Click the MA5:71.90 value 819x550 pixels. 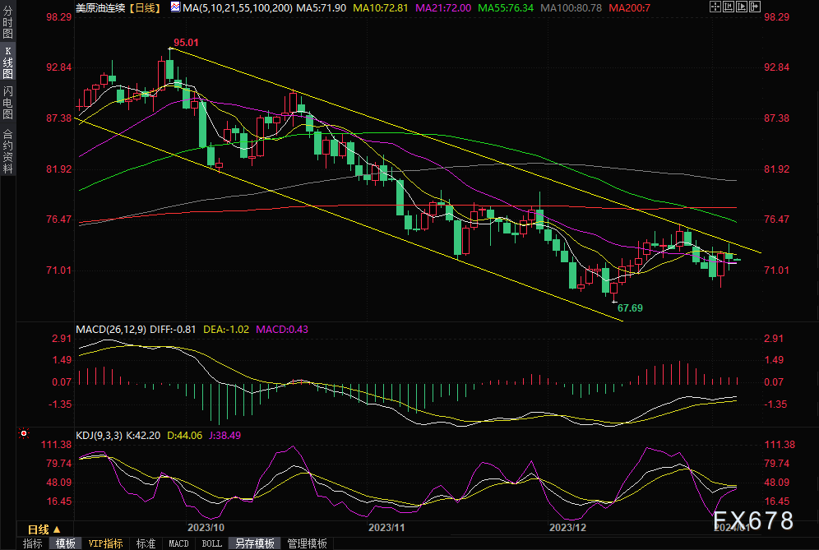322,8
